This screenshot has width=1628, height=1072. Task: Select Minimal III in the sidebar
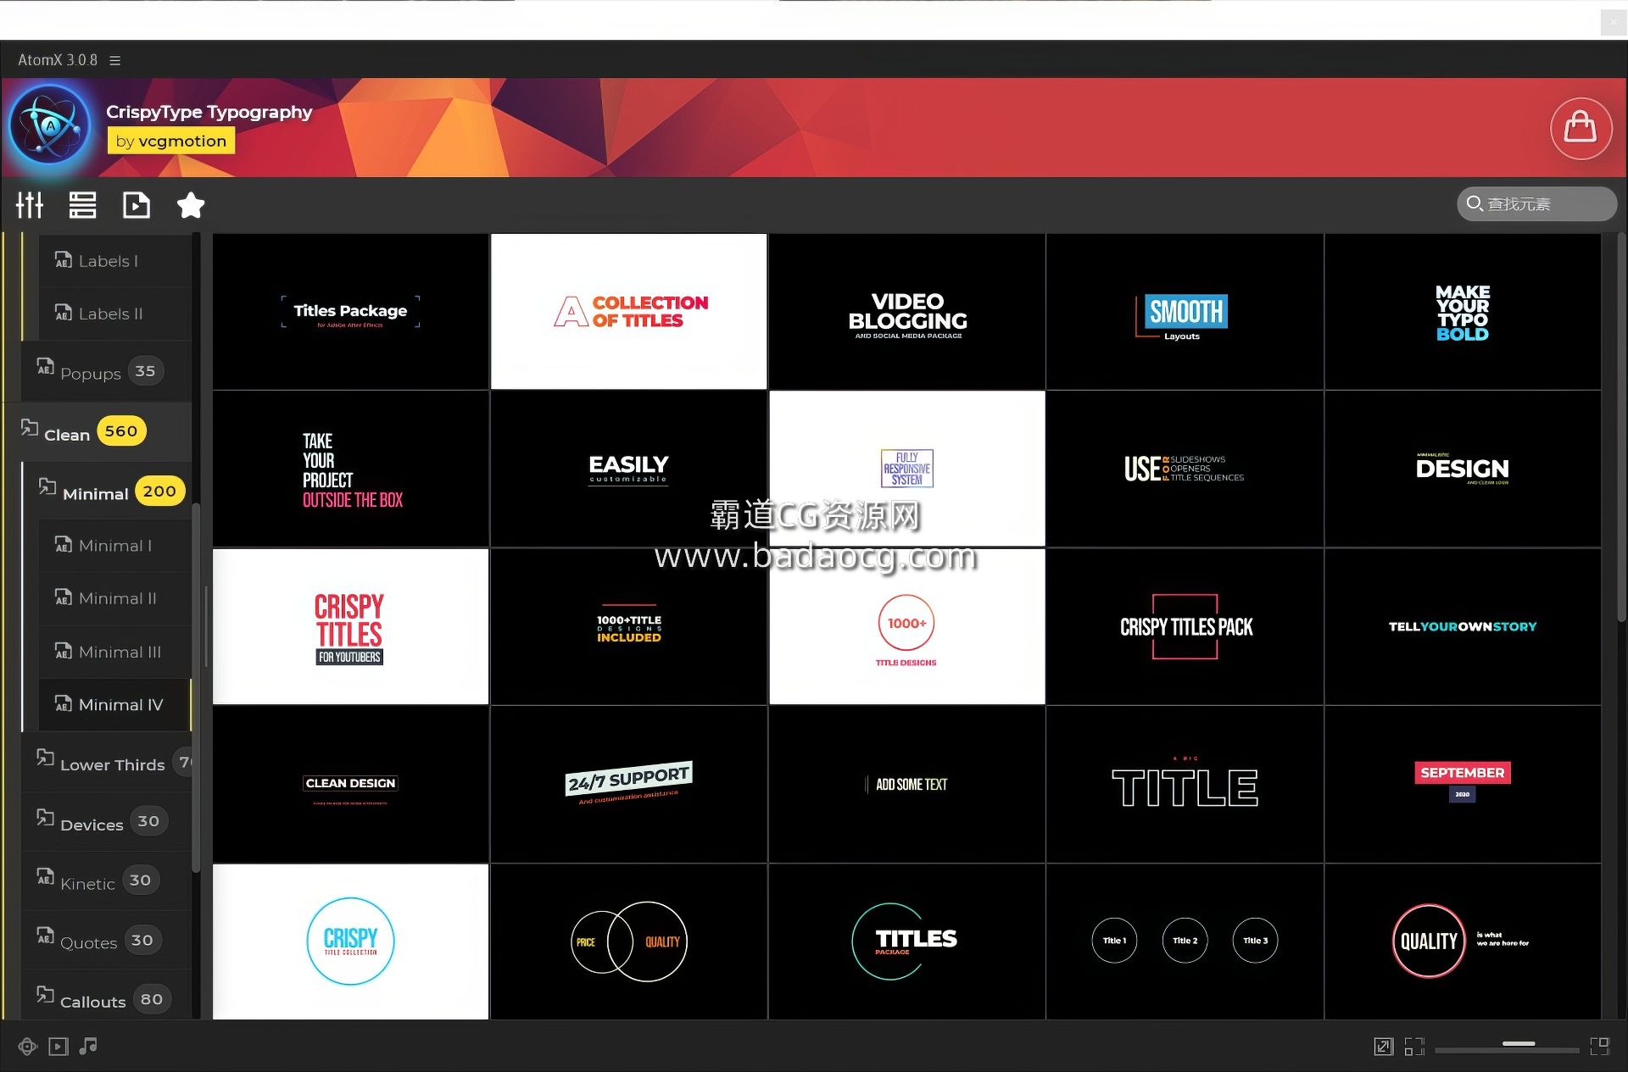(x=115, y=652)
